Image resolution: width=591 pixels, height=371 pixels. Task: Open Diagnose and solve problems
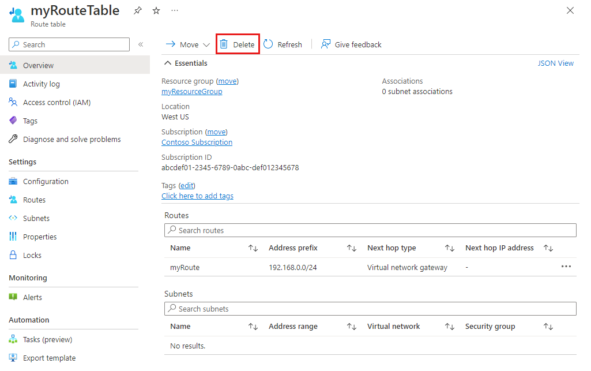pyautogui.click(x=73, y=139)
